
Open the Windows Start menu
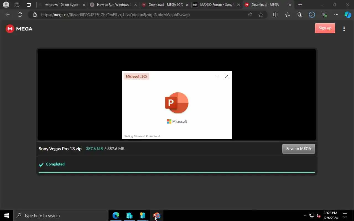[x=7, y=215]
